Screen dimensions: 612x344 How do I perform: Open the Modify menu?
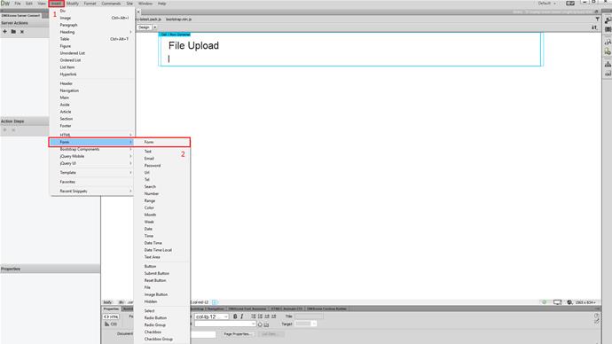[73, 4]
